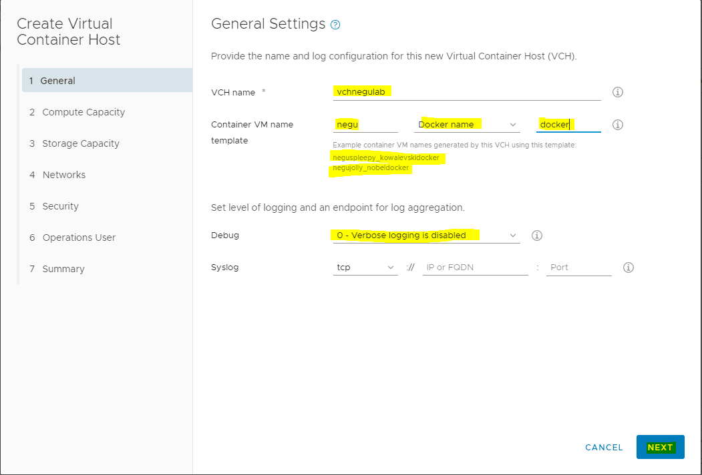The height and width of the screenshot is (475, 702).
Task: Click the info icon for VCH name
Action: pyautogui.click(x=618, y=92)
